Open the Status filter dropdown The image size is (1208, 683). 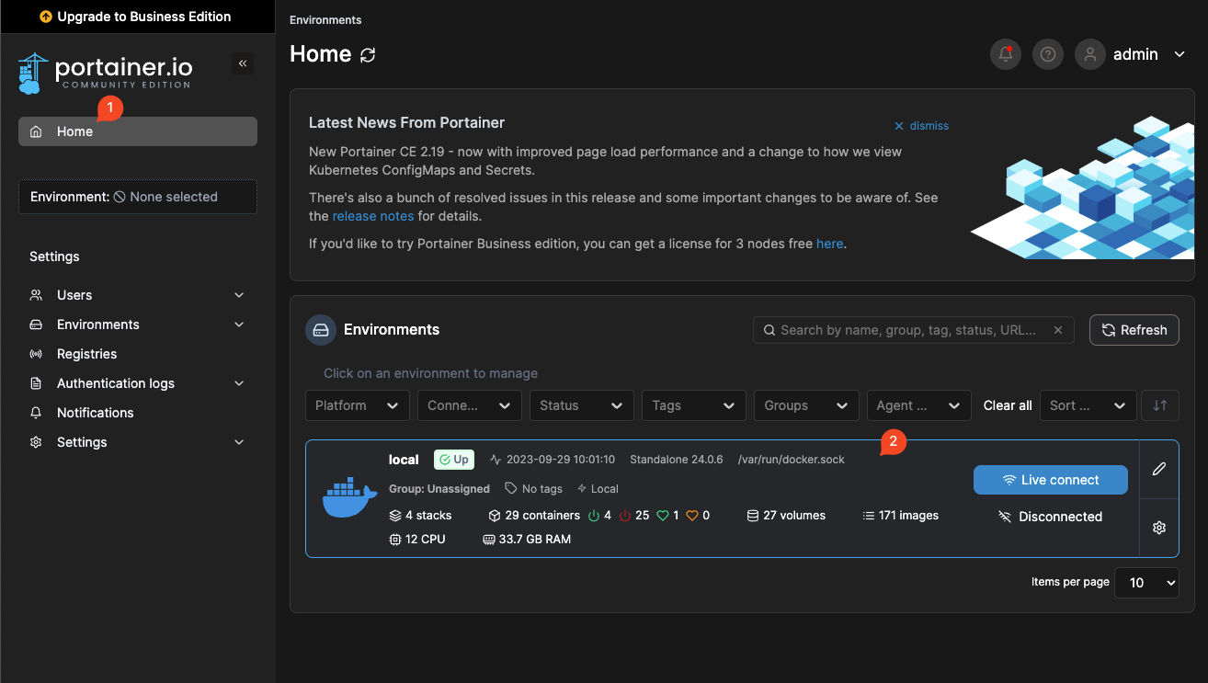pyautogui.click(x=582, y=405)
